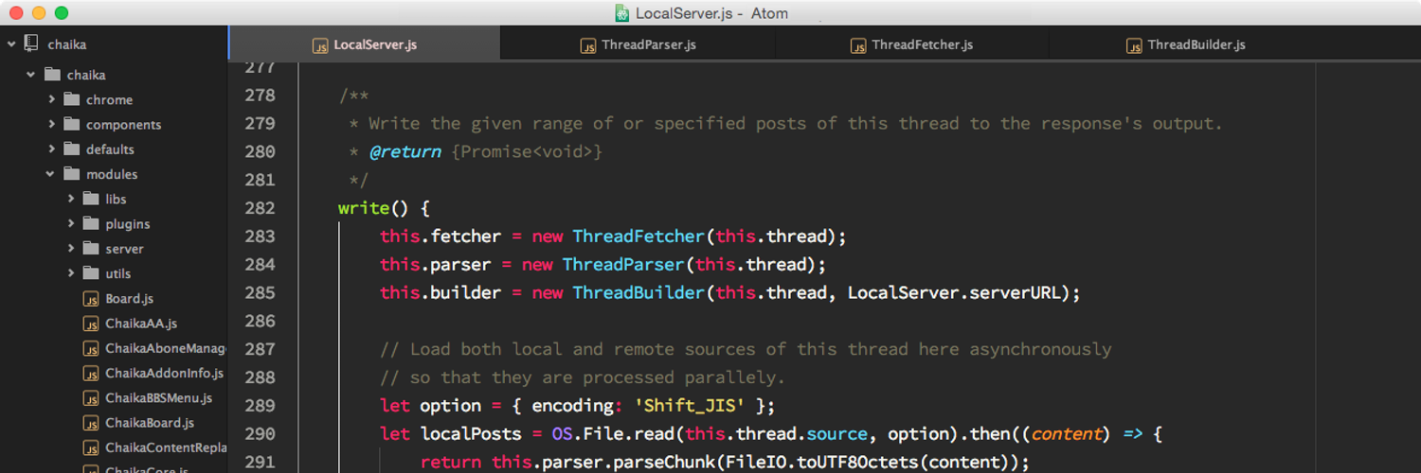This screenshot has height=473, width=1421.
Task: Click the repository icon beside root chaika
Action: coord(31,44)
